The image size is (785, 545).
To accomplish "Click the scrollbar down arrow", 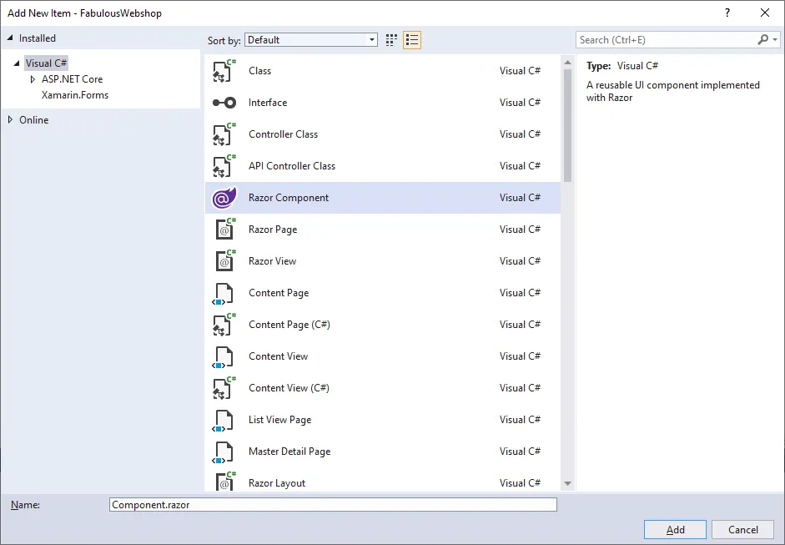I will click(x=567, y=483).
